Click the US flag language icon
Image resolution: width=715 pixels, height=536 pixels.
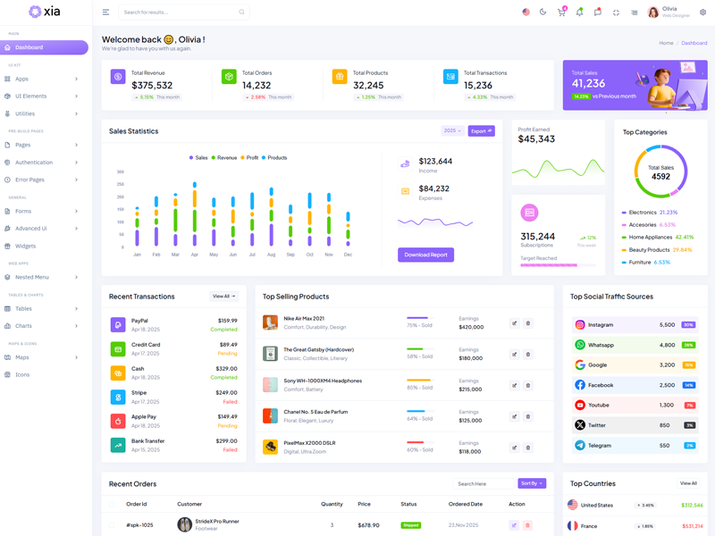pos(526,13)
